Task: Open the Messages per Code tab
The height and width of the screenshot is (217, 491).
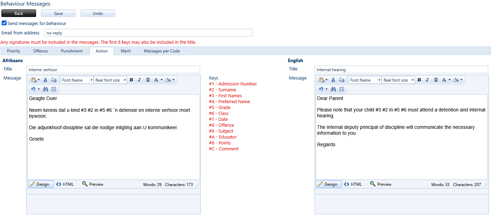Action: pyautogui.click(x=161, y=51)
